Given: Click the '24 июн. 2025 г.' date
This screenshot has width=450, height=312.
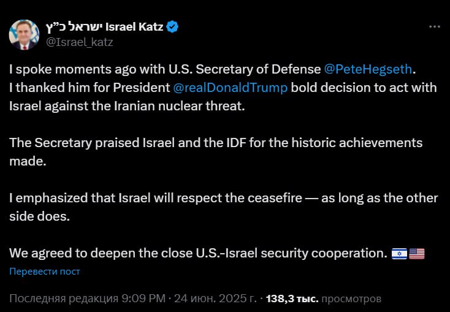Looking at the screenshot, I should (x=215, y=299).
